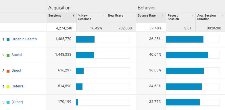Open the Social channel link
225x110 pixels.
coord(16,55)
